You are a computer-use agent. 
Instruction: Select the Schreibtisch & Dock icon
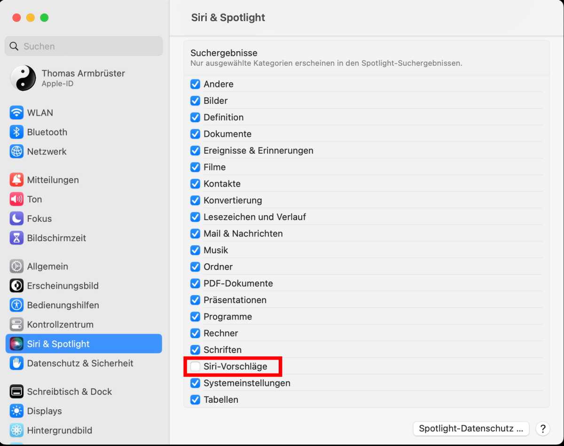click(16, 391)
